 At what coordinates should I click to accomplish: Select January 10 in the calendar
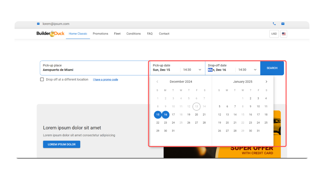[258, 107]
